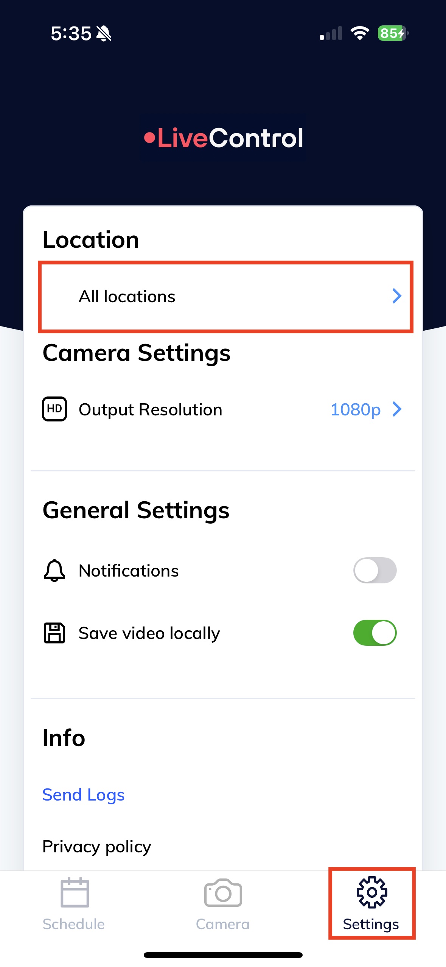Tap the Send Logs link

point(83,794)
